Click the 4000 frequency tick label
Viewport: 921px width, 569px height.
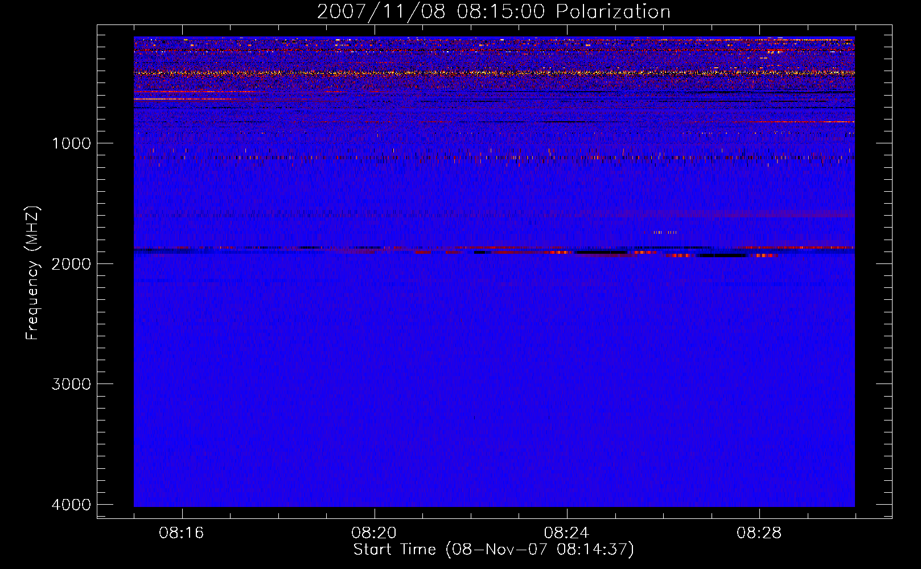pos(72,505)
